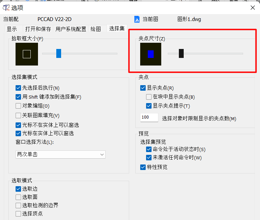
Task: Open the 打开和保存 tab
Action: [38, 29]
